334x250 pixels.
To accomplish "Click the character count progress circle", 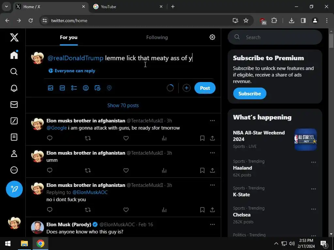I will point(170,88).
